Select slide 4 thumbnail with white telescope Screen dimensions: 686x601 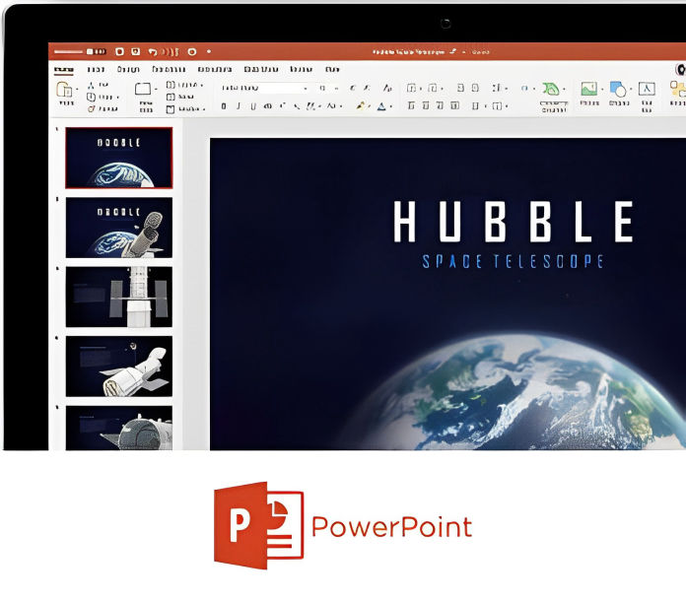tap(119, 367)
